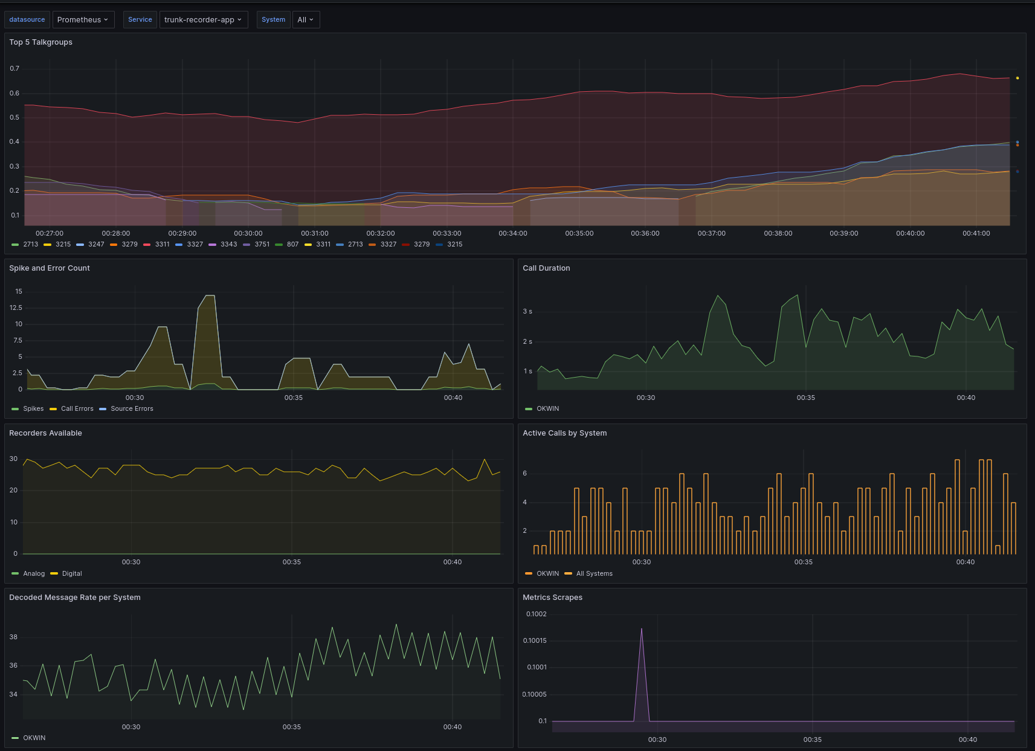The height and width of the screenshot is (751, 1035).
Task: Open the Call Duration panel title
Action: (546, 268)
